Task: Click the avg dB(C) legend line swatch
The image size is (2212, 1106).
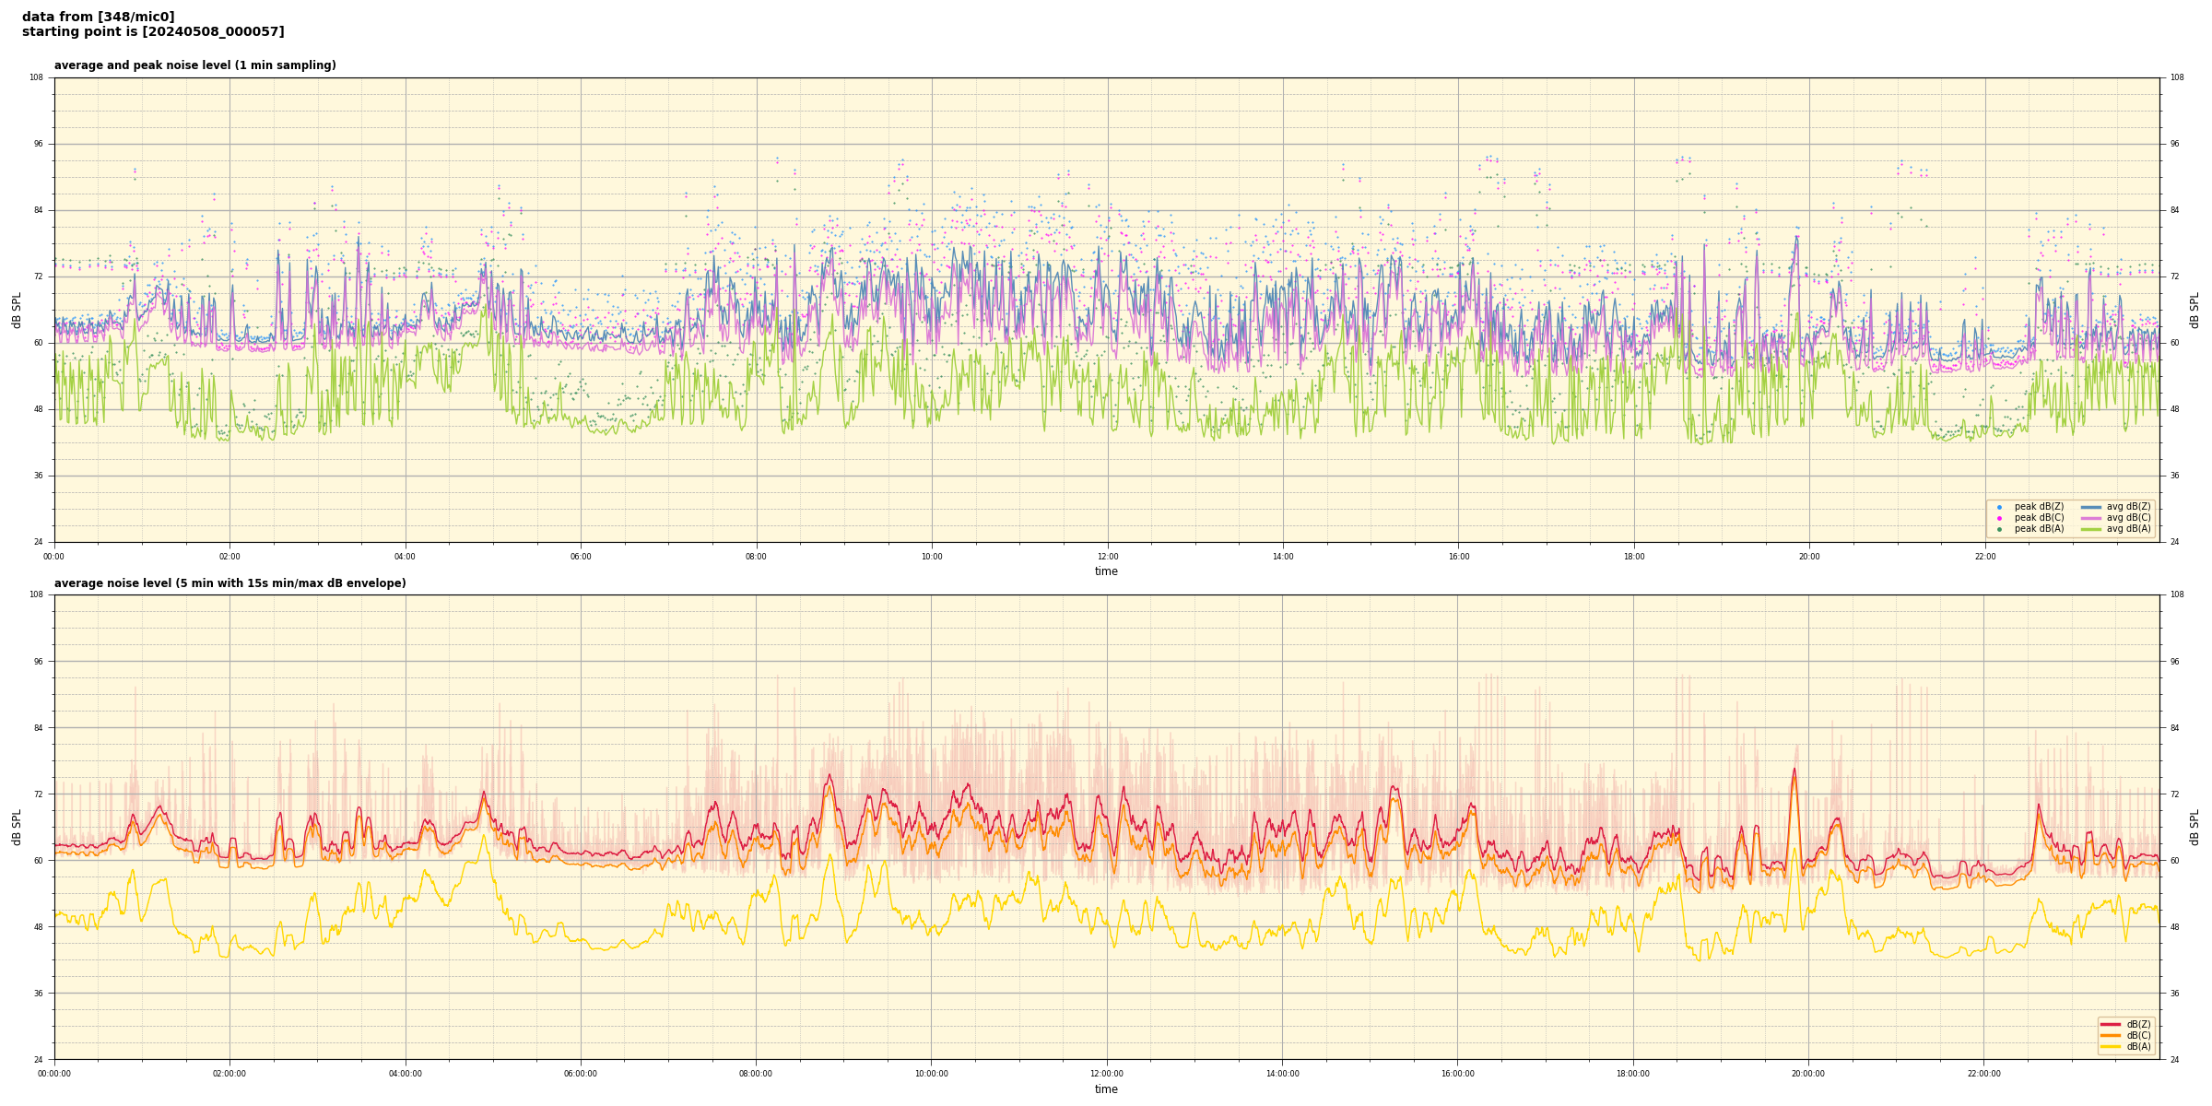Action: 2090,518
